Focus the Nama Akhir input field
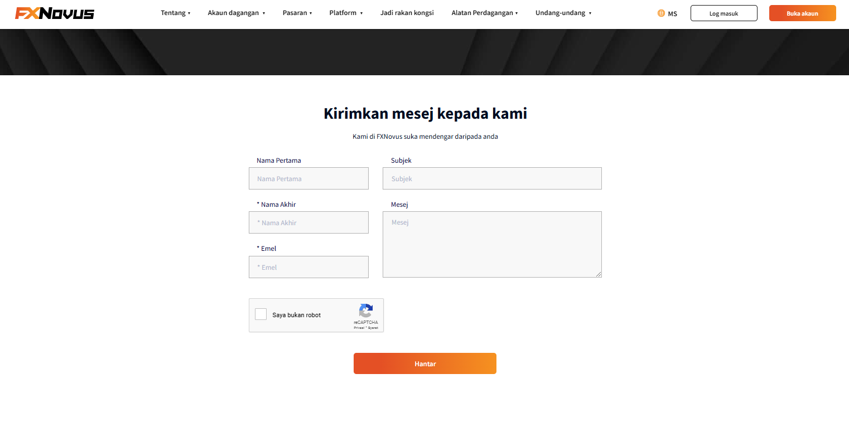 308,222
